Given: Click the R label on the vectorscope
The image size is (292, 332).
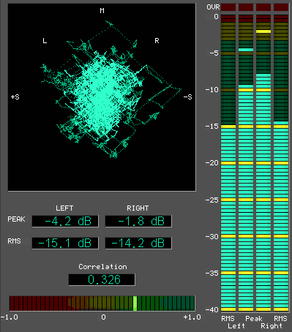Looking at the screenshot, I should pyautogui.click(x=157, y=41).
